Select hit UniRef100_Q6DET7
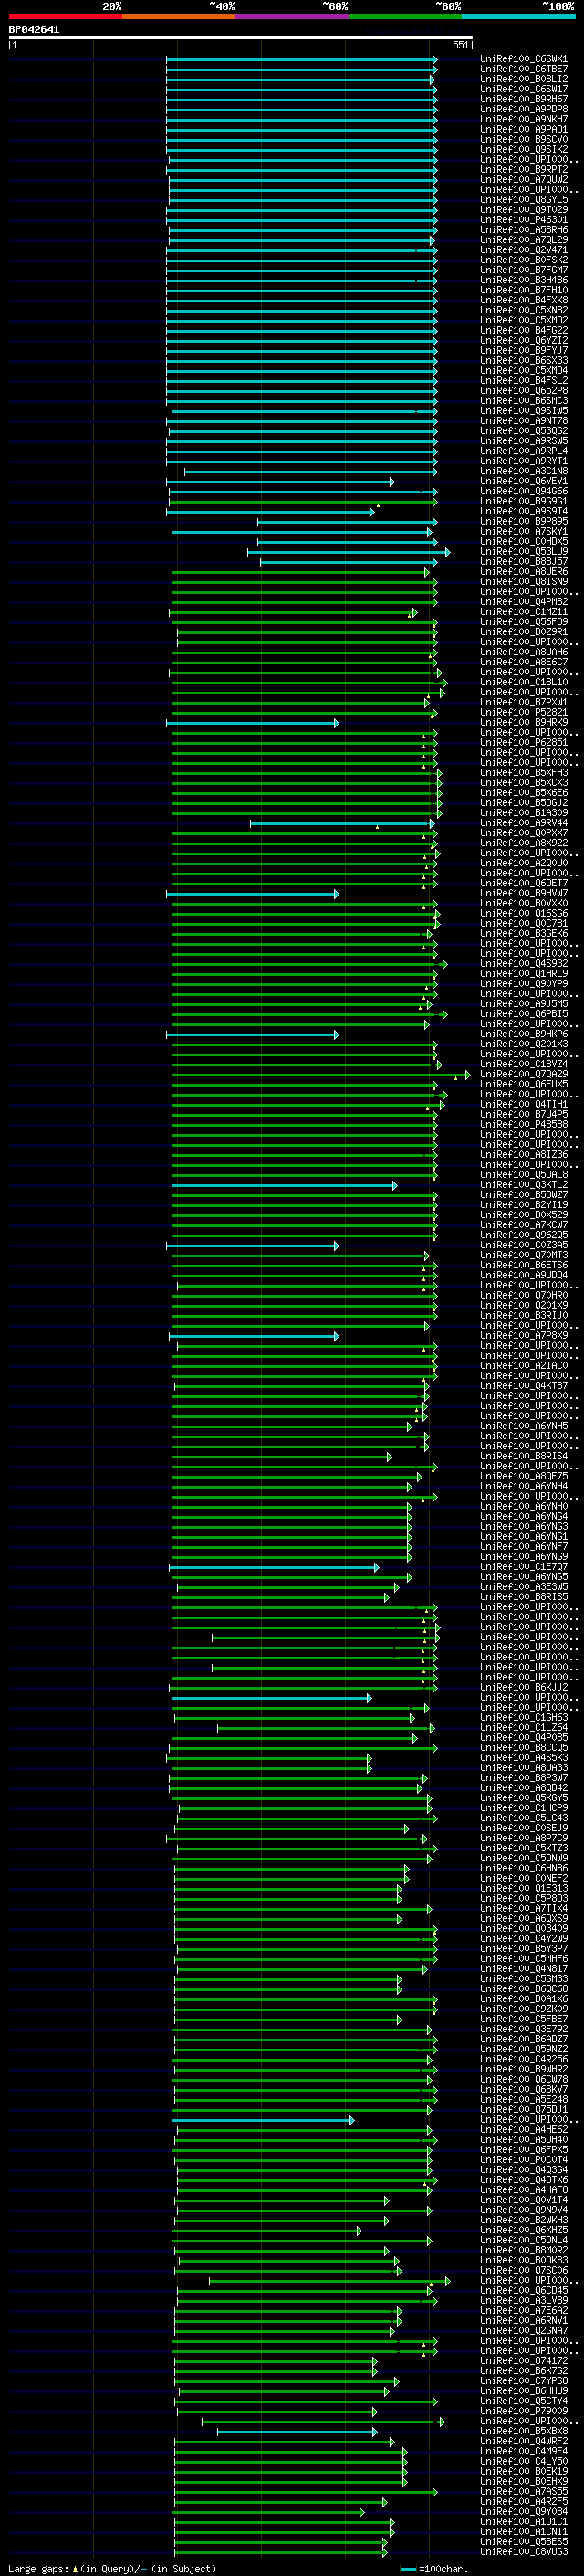584x2576 pixels. [523, 883]
